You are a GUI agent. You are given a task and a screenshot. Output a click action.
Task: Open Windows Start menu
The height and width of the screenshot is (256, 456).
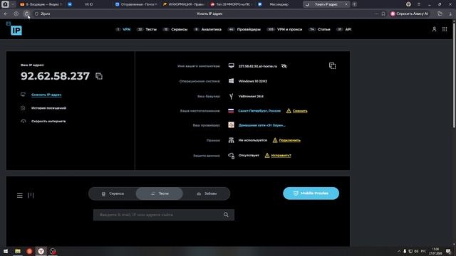click(6, 251)
